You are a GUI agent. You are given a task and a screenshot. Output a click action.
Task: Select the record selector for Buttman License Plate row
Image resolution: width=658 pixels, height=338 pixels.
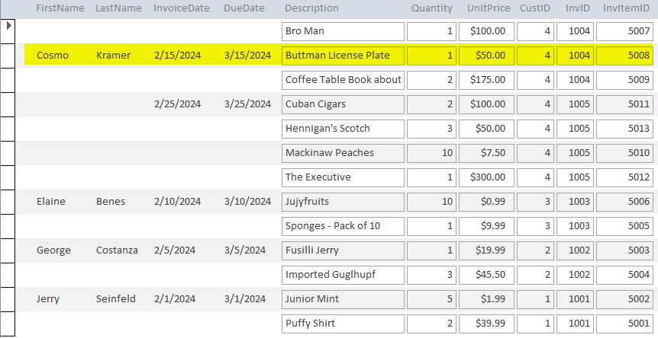[x=8, y=56]
